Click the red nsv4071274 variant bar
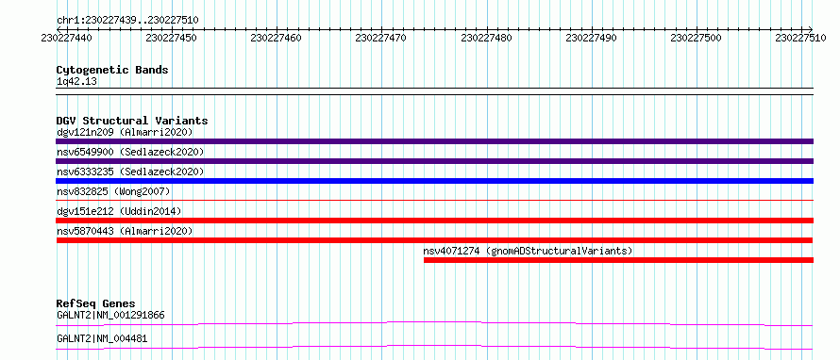The height and width of the screenshot is (360, 840). pyautogui.click(x=618, y=260)
